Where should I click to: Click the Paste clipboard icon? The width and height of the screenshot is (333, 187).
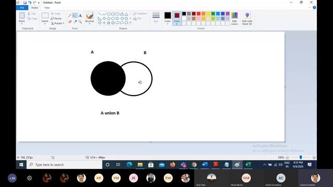pyautogui.click(x=22, y=16)
